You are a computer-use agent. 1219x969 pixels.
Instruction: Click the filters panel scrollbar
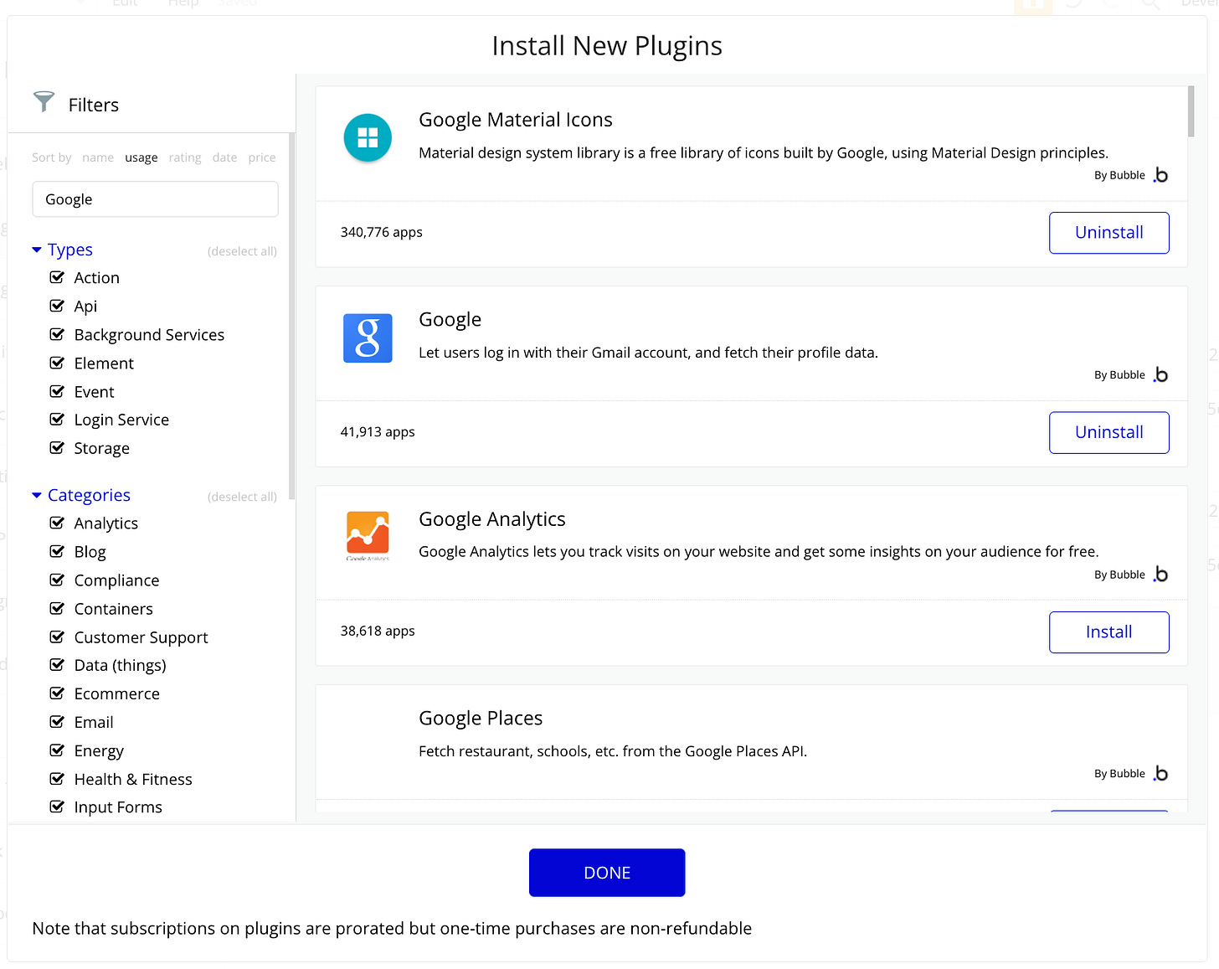291,317
